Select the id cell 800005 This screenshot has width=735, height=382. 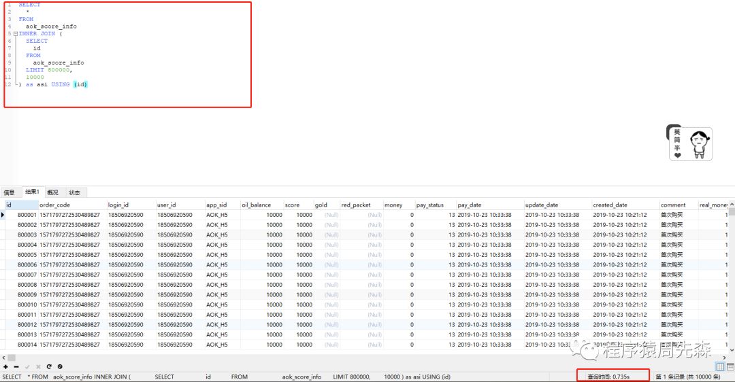coord(22,255)
